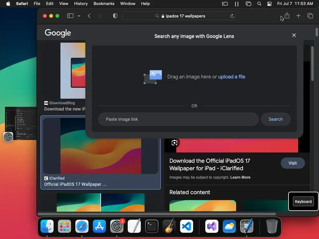Open the Apple menu
Viewport: 319px width, 239px height.
coord(8,4)
